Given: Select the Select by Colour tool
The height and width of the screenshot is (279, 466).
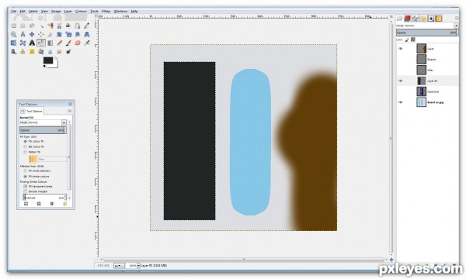Looking at the screenshot, I should (x=50, y=26).
